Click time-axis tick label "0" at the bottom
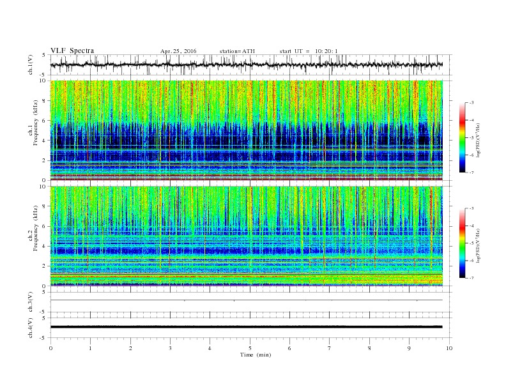 point(50,348)
